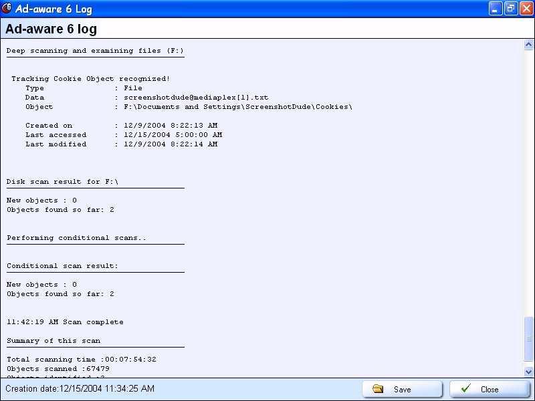Select the Last accessed date "12/15/2004 5:00:00 AM"
This screenshot has height=401, width=535.
click(173, 135)
